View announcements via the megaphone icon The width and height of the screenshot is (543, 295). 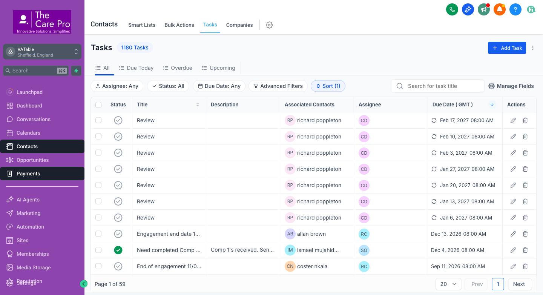pyautogui.click(x=484, y=9)
